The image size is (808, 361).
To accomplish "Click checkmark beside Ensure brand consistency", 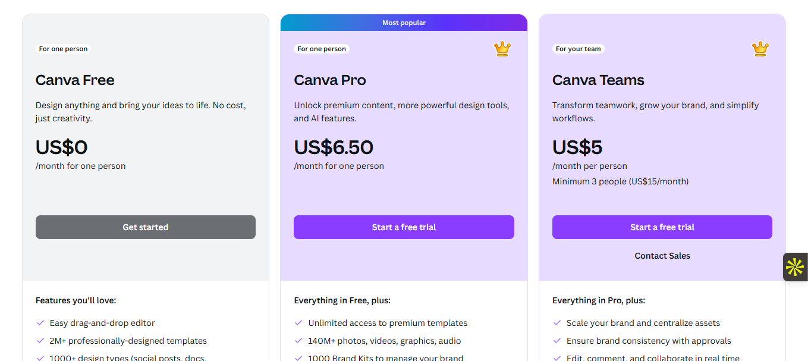I will (x=557, y=341).
